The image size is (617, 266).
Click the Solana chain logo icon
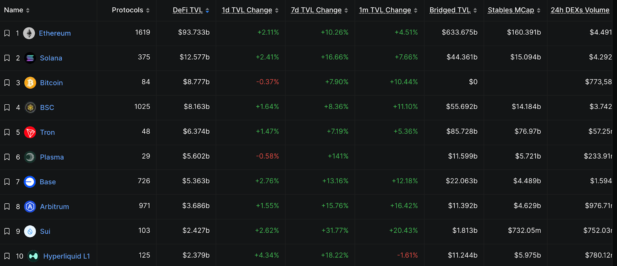click(x=30, y=58)
